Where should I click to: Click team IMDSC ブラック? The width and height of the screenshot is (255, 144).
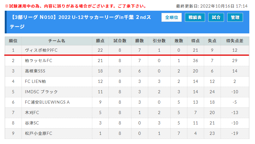point(41,92)
